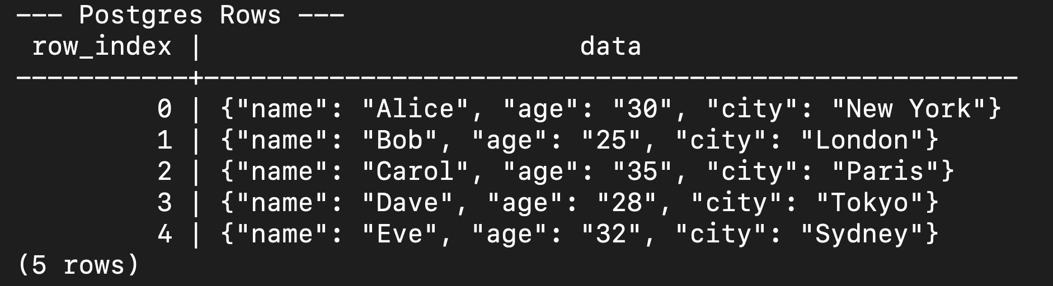Click the row_index column header
Screen dimensions: 1053x286
pyautogui.click(x=101, y=46)
